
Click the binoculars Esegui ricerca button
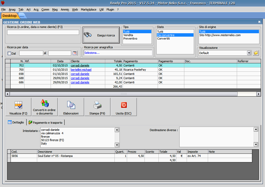click(99, 35)
